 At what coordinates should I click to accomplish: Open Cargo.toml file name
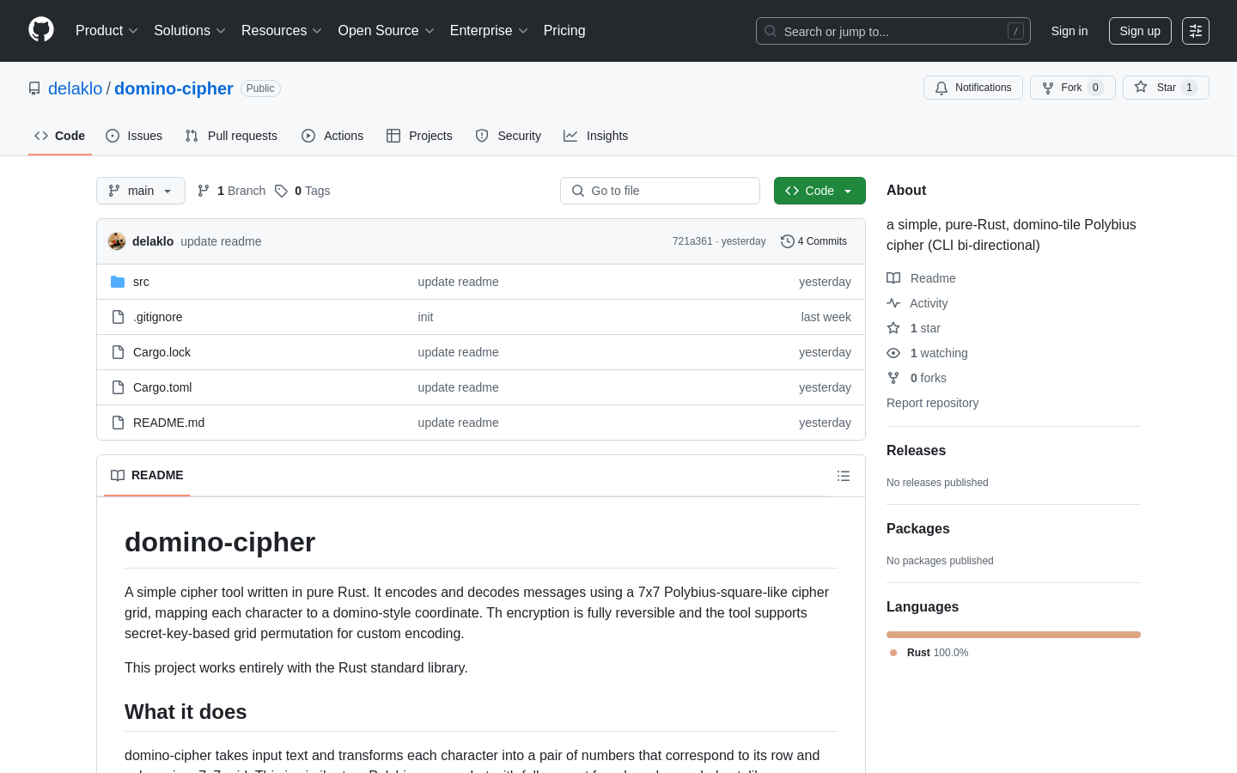click(x=162, y=387)
